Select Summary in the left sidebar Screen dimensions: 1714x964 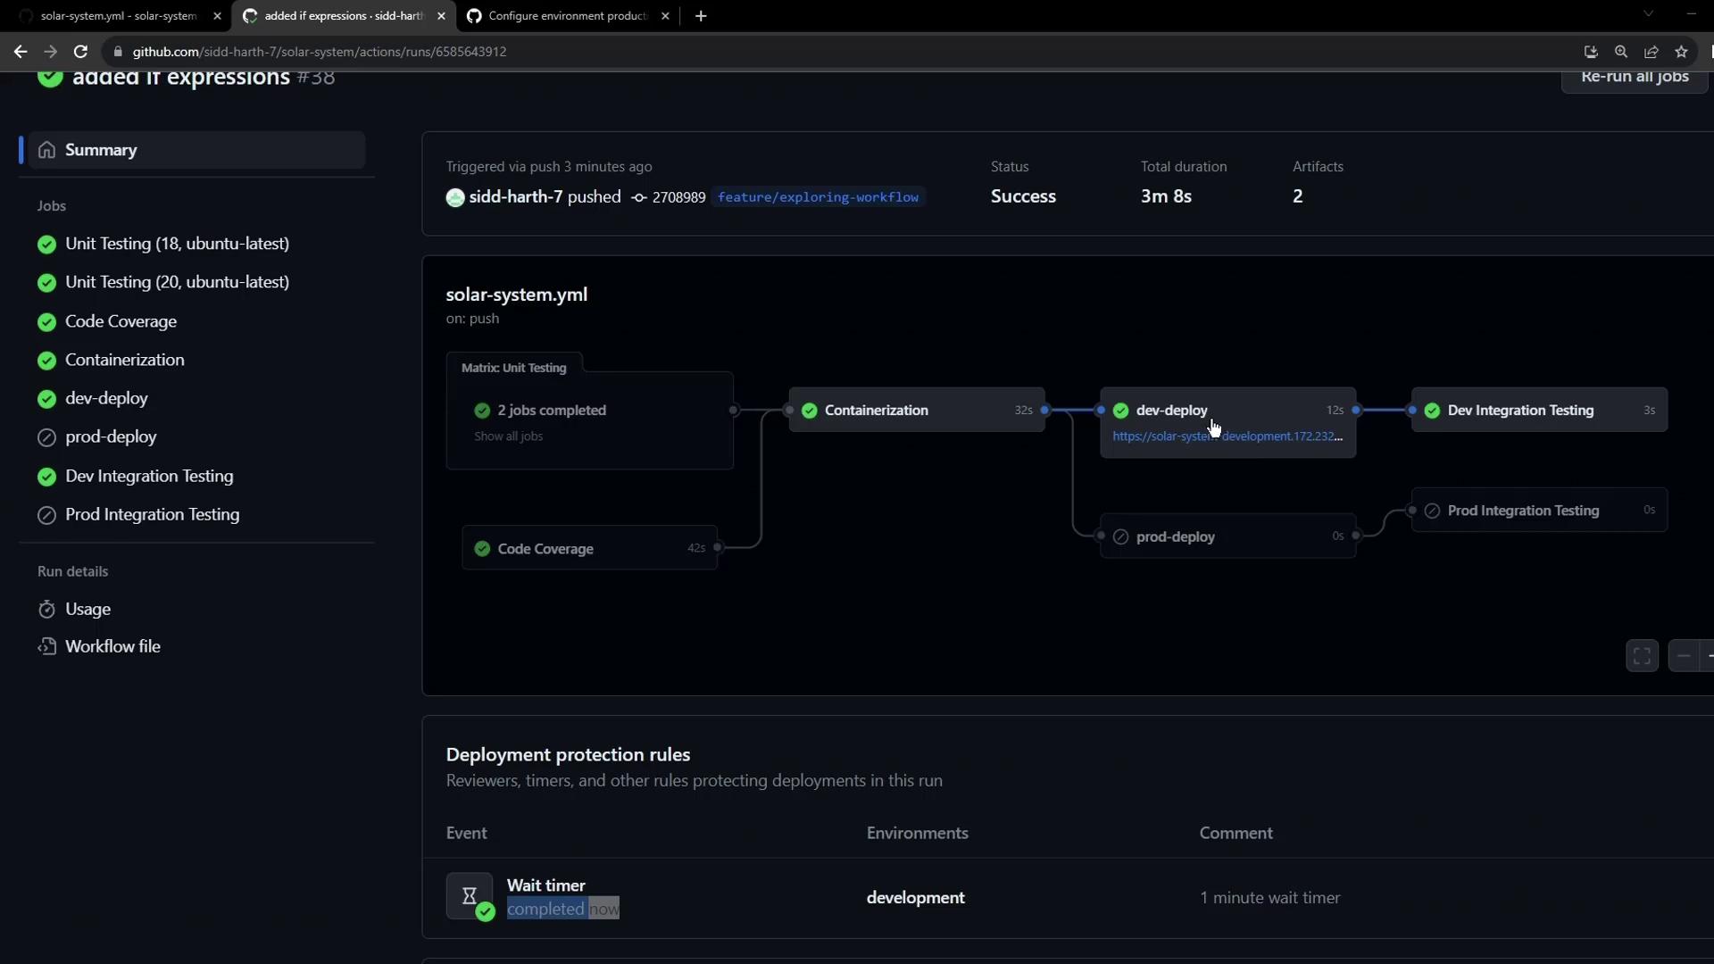tap(101, 150)
